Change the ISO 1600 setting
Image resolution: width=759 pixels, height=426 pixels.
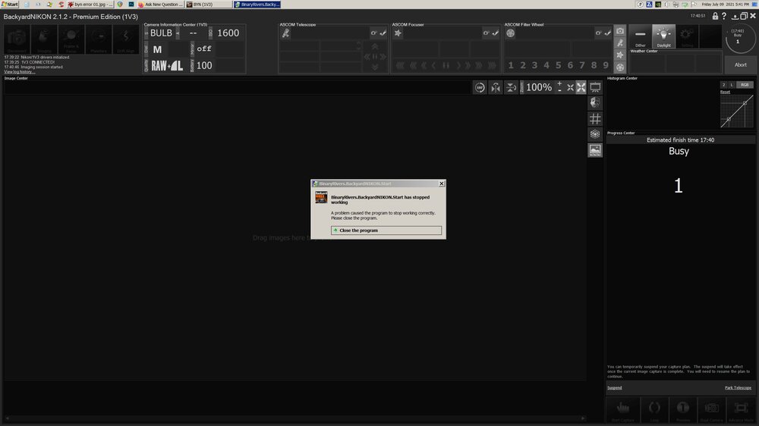pos(228,33)
